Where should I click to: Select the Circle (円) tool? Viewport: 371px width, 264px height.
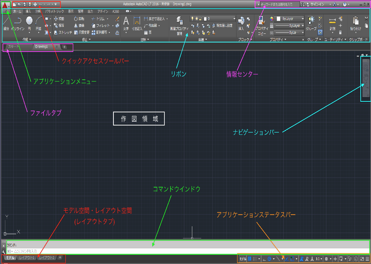click(x=29, y=23)
